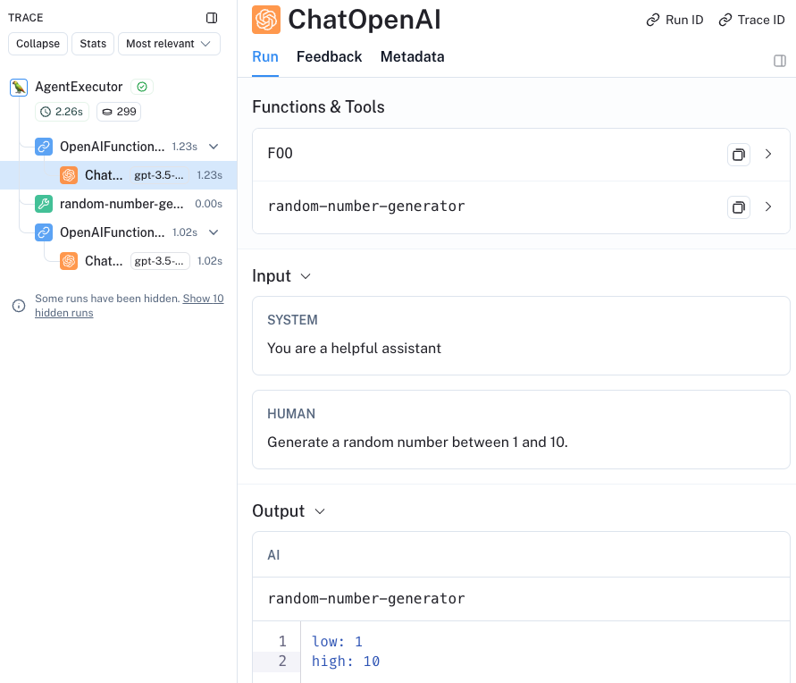The image size is (796, 683).
Task: Copy the random-number-generator tool definition
Action: pyautogui.click(x=738, y=207)
